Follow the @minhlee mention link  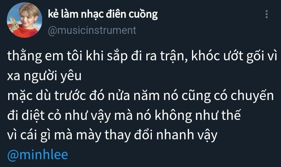37,155
